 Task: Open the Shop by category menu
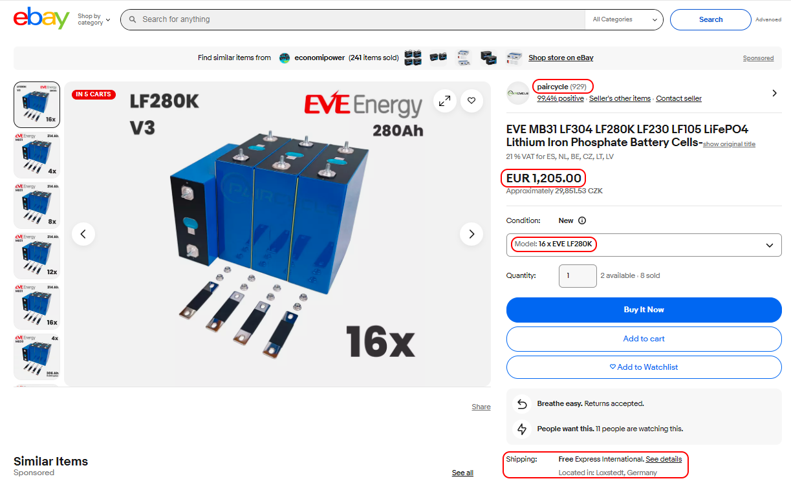(x=94, y=19)
